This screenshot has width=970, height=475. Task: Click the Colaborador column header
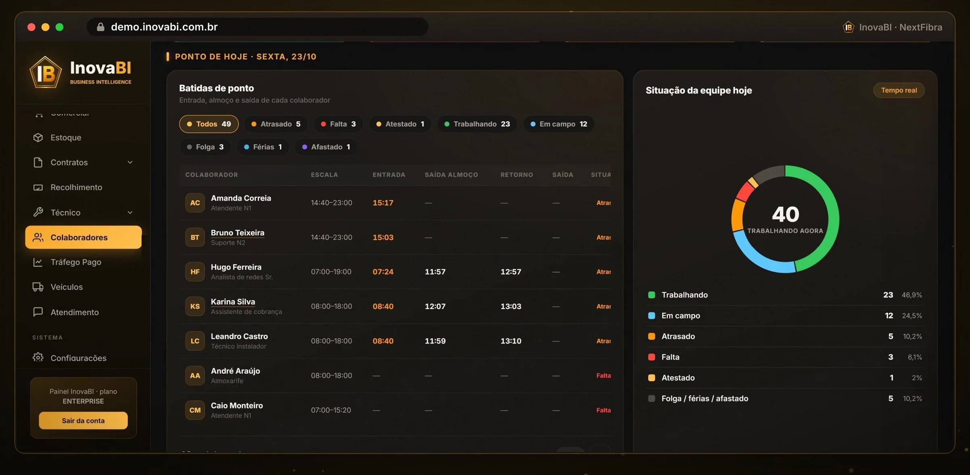point(211,175)
